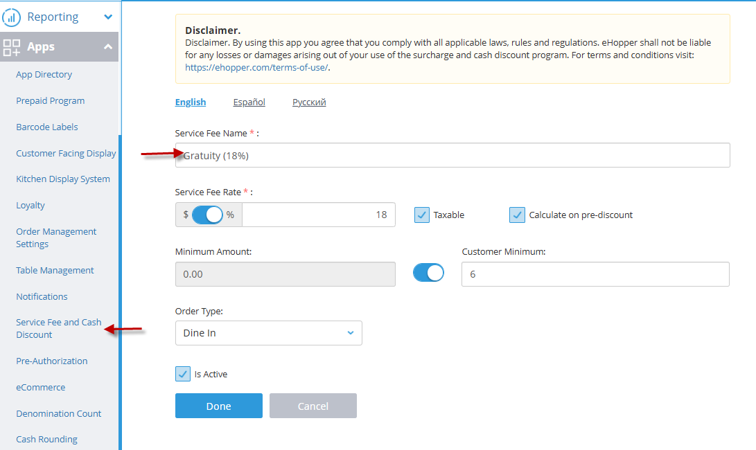Open the eHopper terms-of-use link

click(256, 68)
